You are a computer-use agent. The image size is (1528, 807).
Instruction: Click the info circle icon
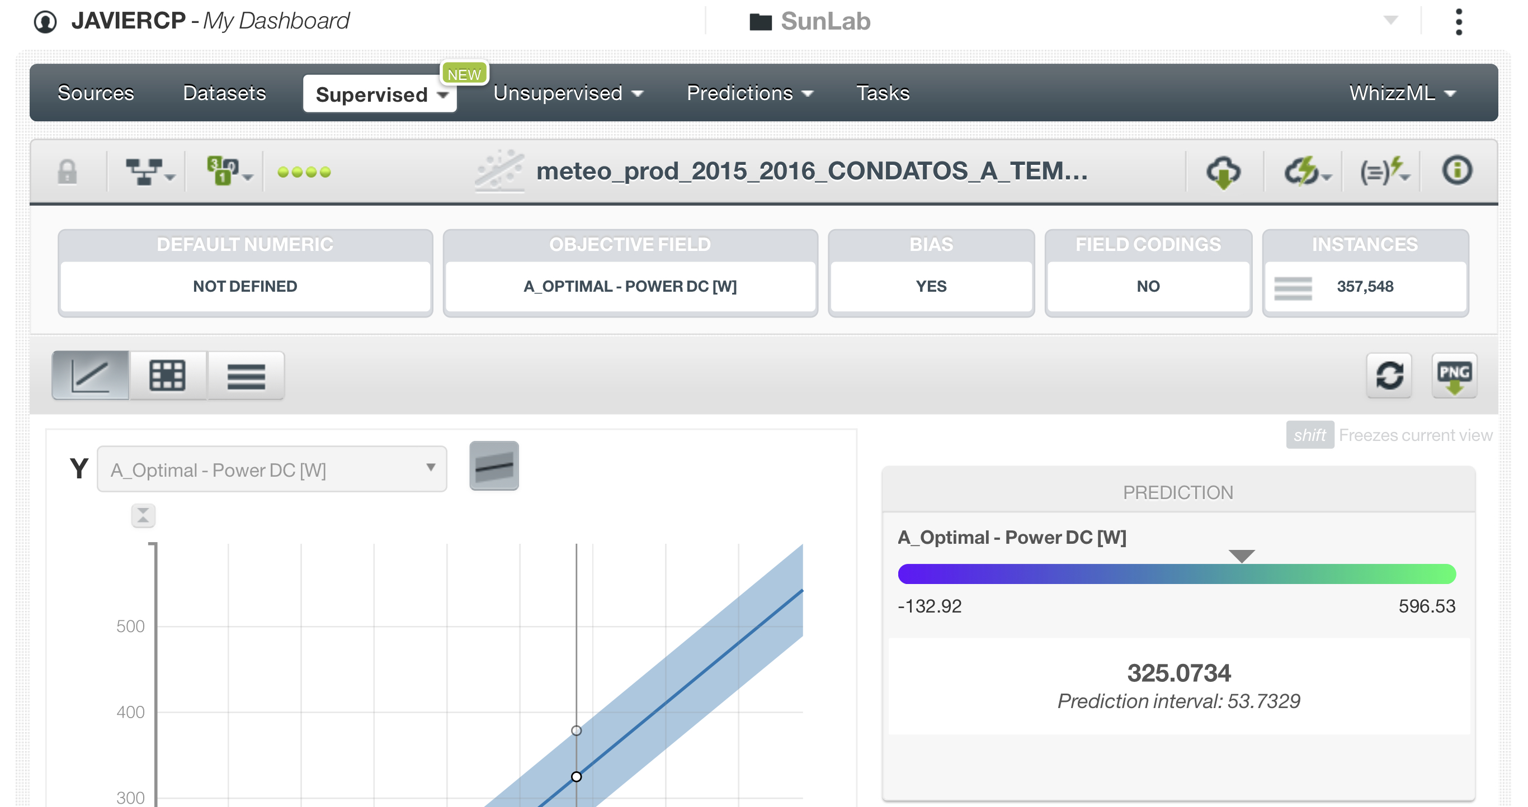[x=1457, y=170]
